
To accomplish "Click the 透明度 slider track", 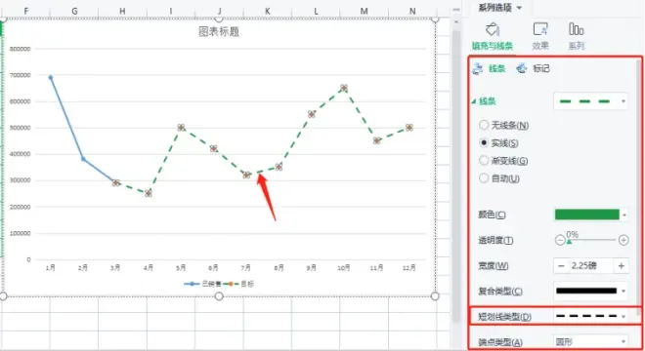I will coord(591,240).
